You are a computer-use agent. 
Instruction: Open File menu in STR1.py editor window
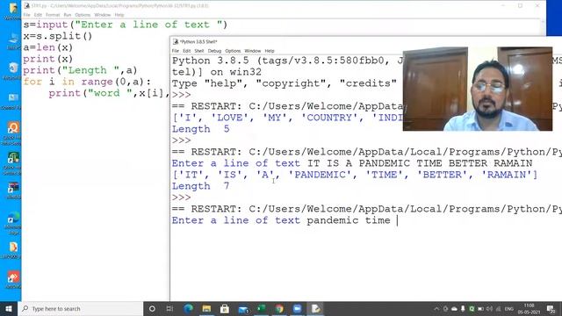[x=27, y=15]
